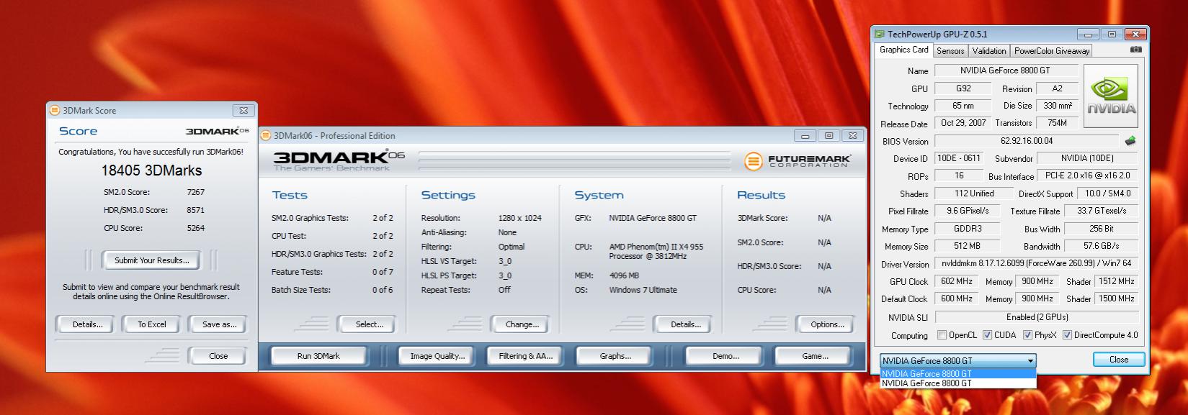This screenshot has width=1188, height=415.
Task: Click the Futuremark logo in 3DMark06 window
Action: [797, 161]
